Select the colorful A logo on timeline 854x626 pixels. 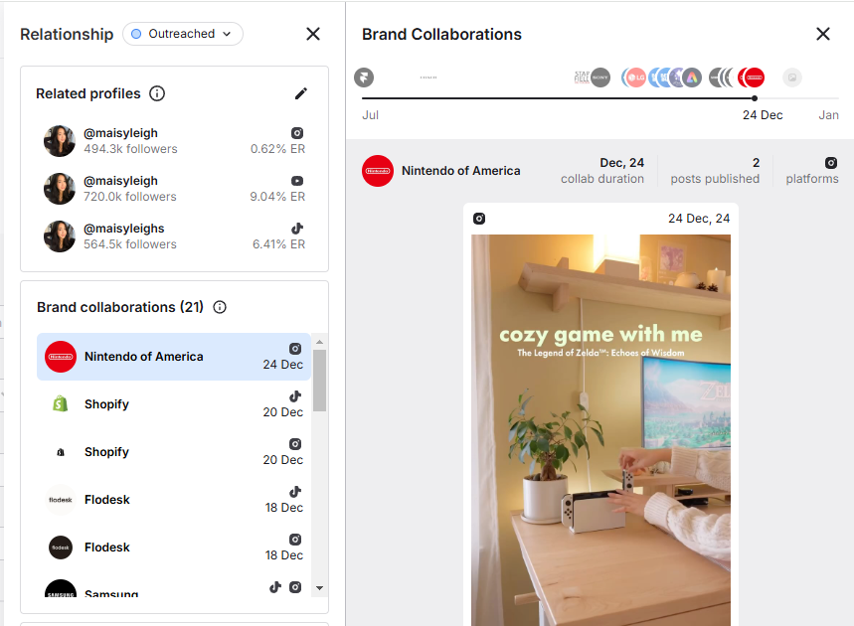[x=692, y=78]
